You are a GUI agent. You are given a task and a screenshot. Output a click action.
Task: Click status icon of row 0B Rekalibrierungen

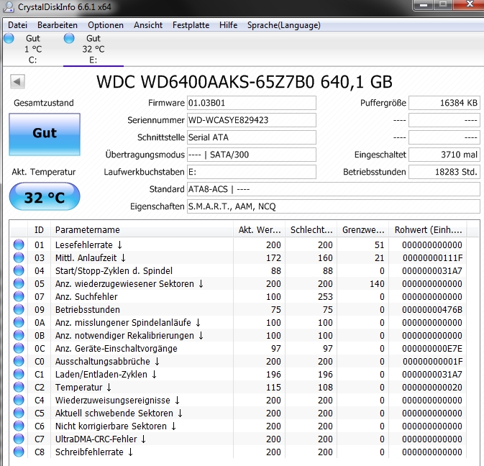[19, 335]
